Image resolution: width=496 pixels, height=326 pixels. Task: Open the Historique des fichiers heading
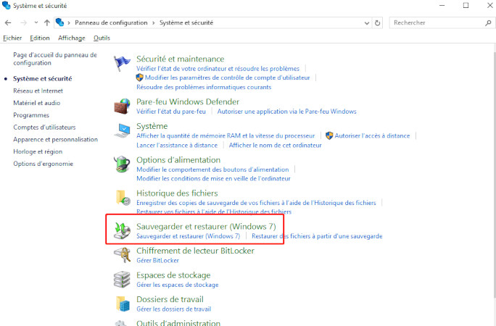coord(177,193)
